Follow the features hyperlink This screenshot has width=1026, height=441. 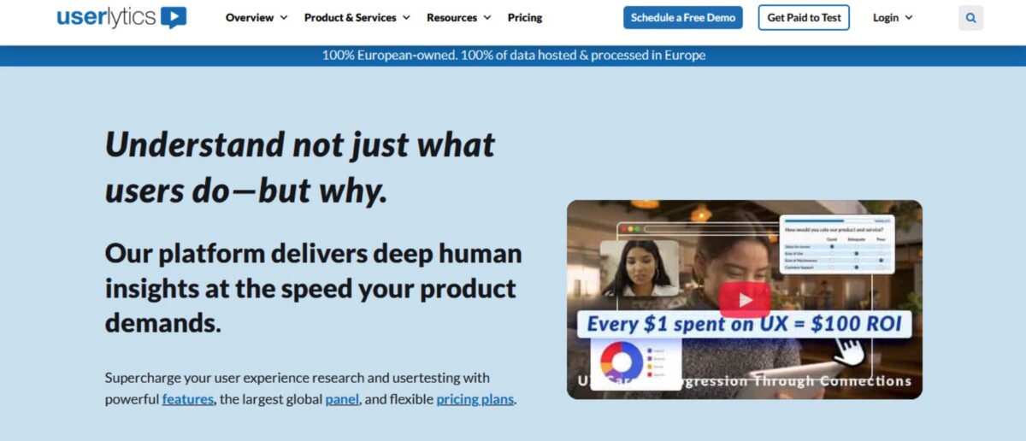point(188,399)
